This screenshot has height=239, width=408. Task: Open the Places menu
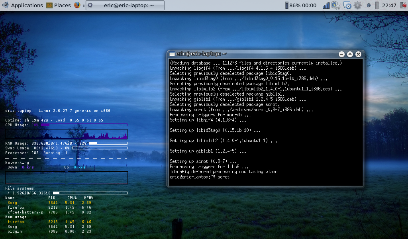[63, 5]
